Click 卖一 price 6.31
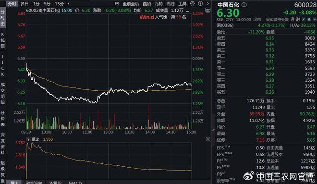This screenshot has width=317, height=184. point(269,61)
